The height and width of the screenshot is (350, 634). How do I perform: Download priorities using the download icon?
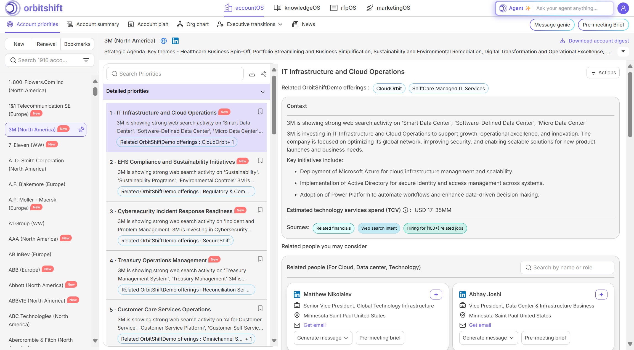coord(252,74)
